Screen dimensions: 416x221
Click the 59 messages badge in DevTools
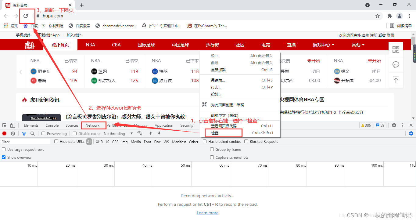point(380,125)
